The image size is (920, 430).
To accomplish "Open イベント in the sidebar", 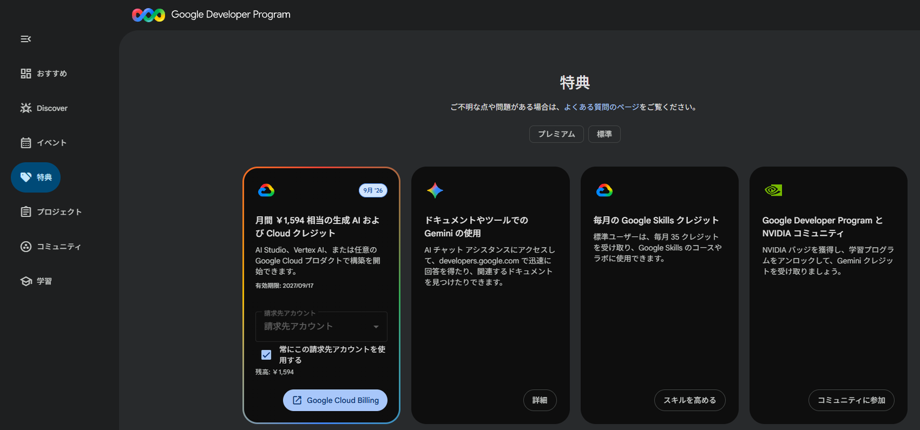I will click(44, 143).
